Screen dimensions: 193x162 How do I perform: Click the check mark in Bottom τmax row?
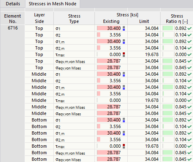click(190, 146)
